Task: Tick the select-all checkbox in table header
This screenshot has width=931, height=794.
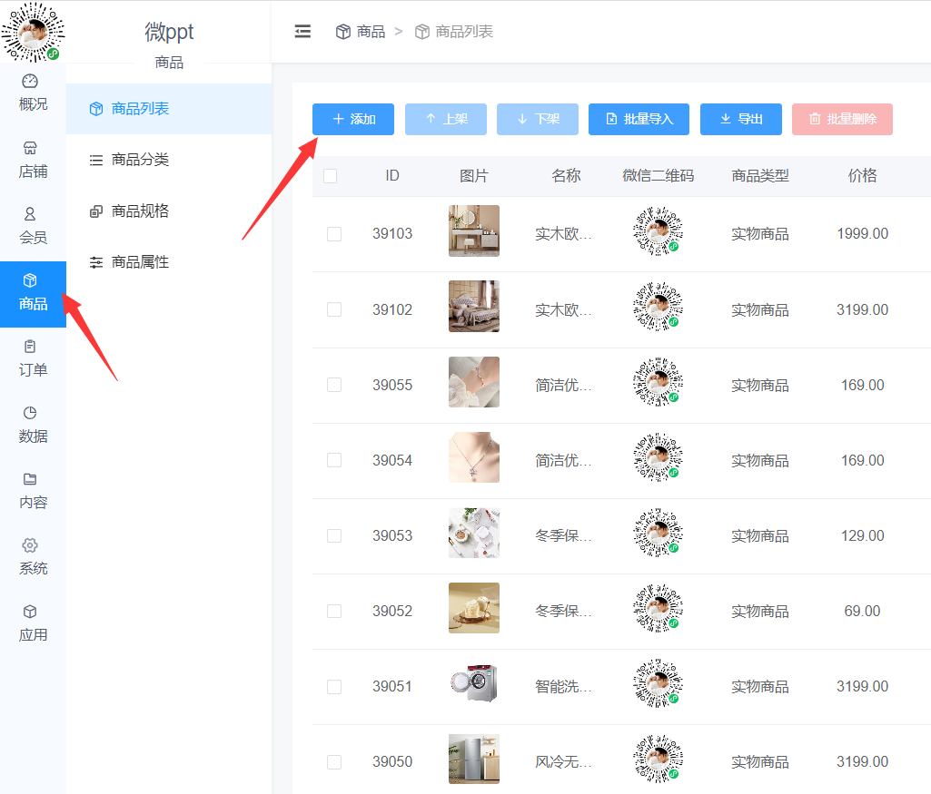Action: click(x=330, y=176)
